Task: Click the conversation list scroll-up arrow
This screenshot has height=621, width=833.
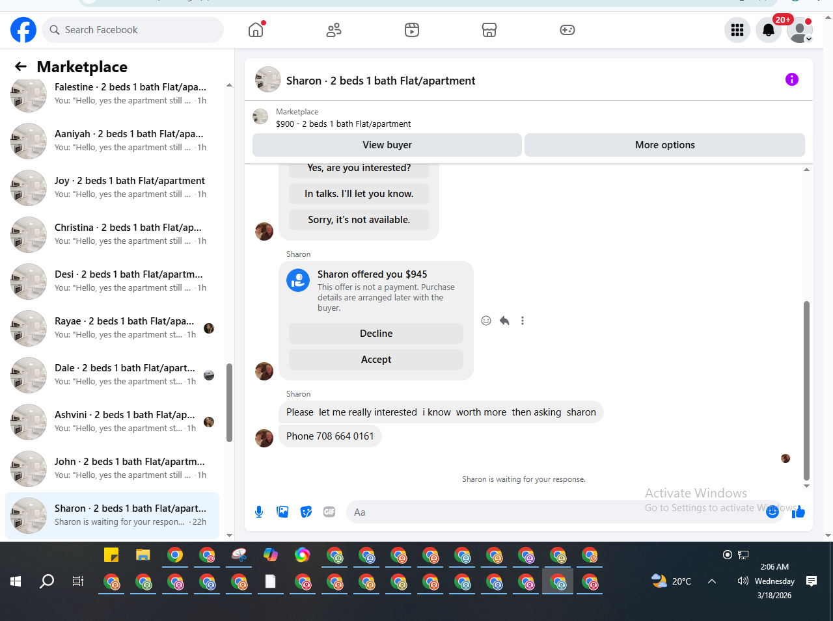Action: [229, 85]
